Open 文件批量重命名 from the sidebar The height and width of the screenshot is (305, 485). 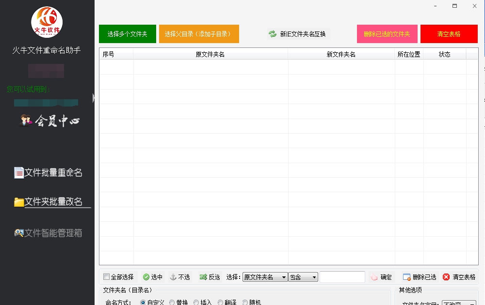[48, 172]
